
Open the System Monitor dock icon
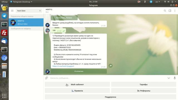[x=4, y=24]
